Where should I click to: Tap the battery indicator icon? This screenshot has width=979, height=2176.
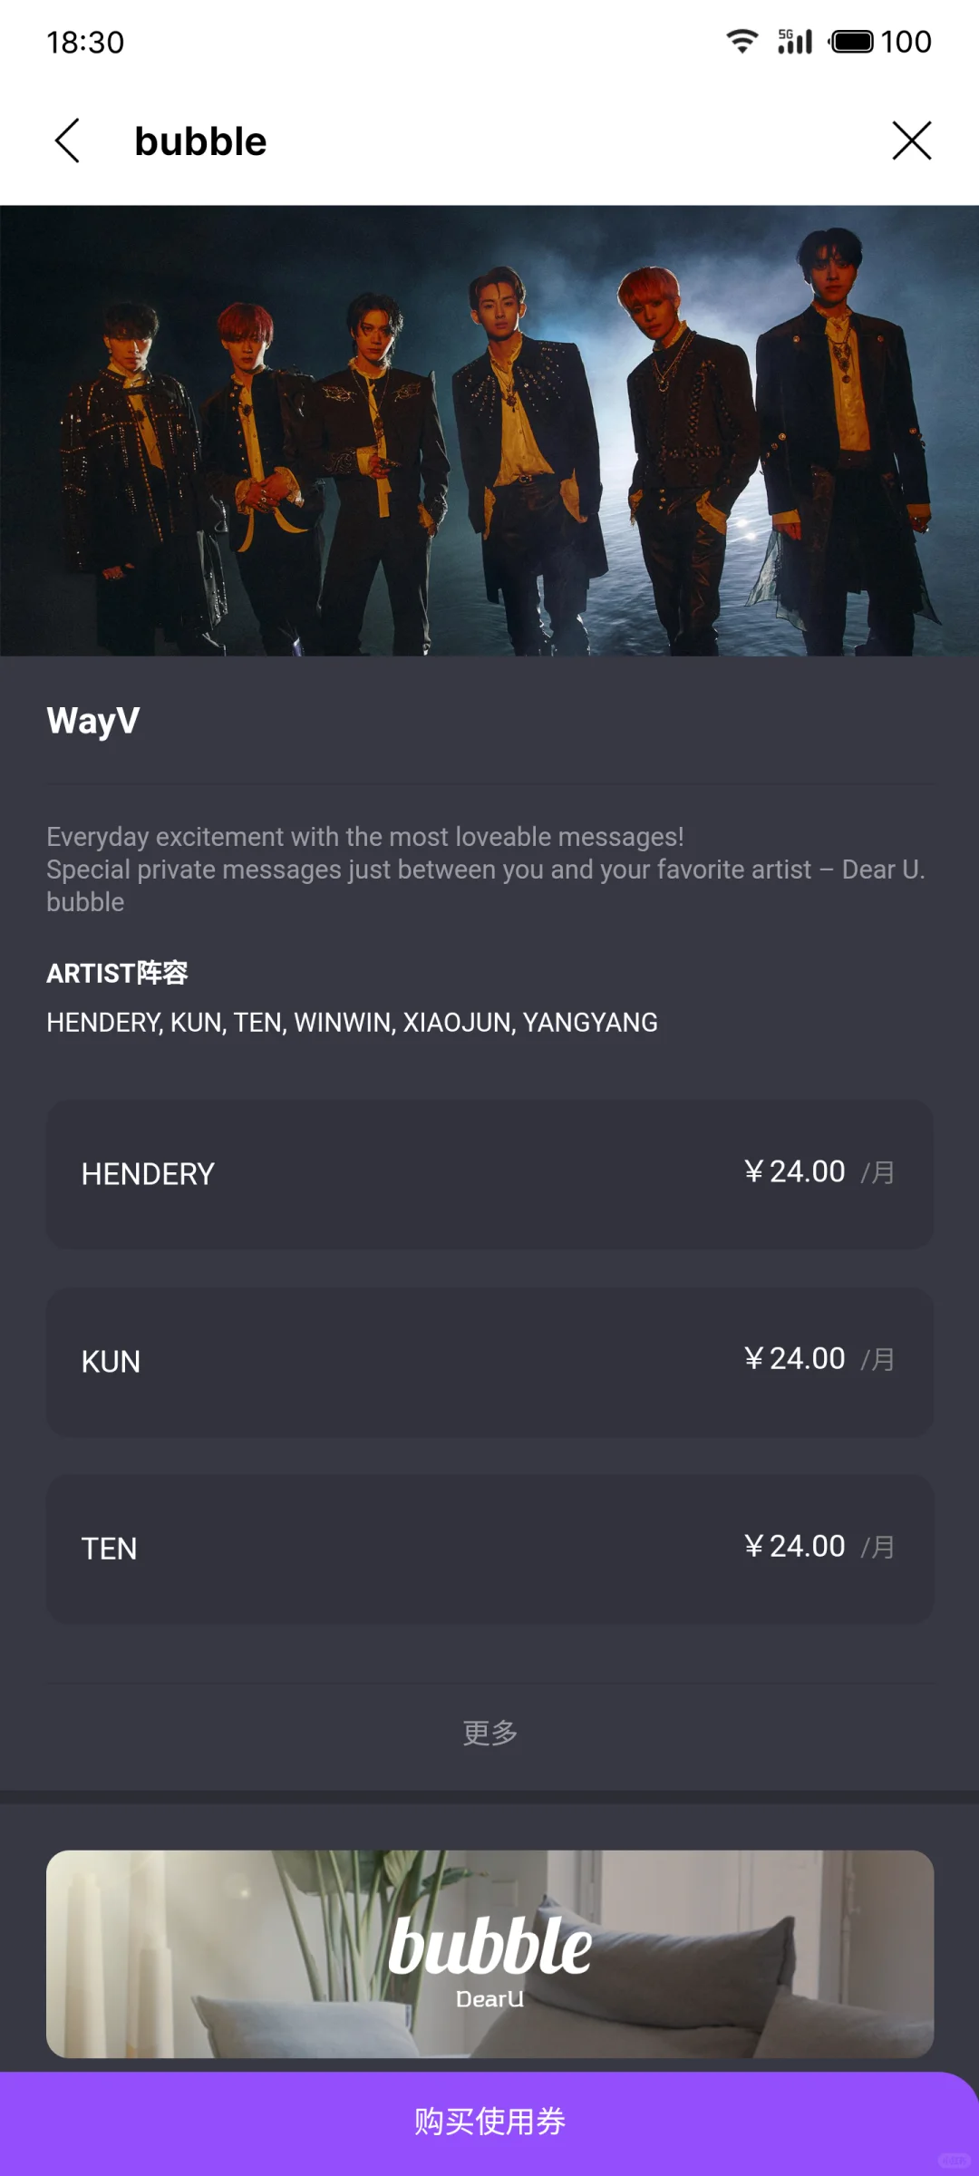point(852,42)
